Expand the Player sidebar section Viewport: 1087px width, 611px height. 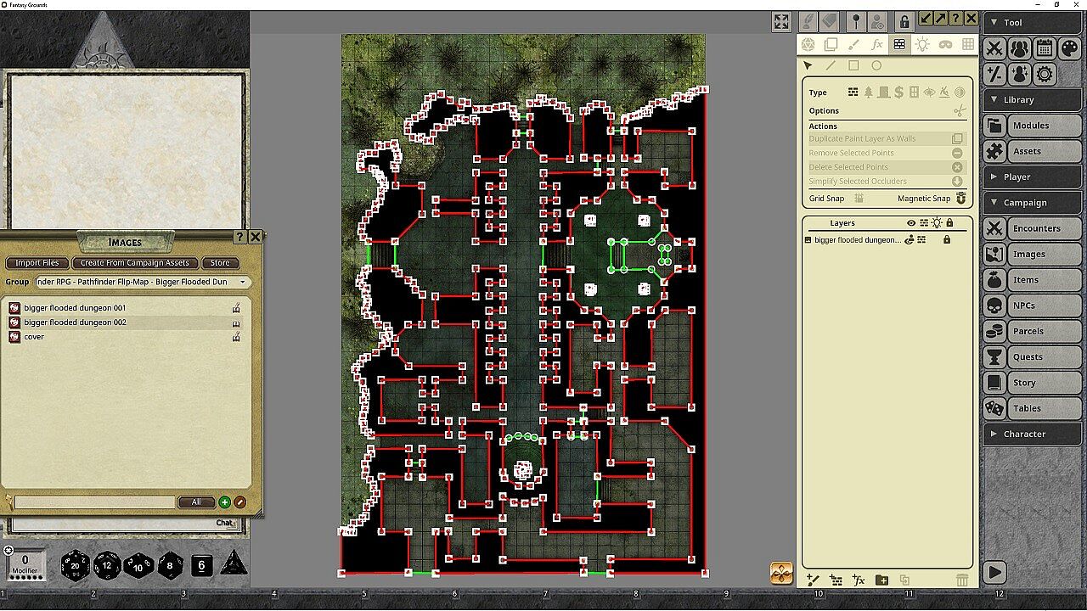pyautogui.click(x=1032, y=177)
